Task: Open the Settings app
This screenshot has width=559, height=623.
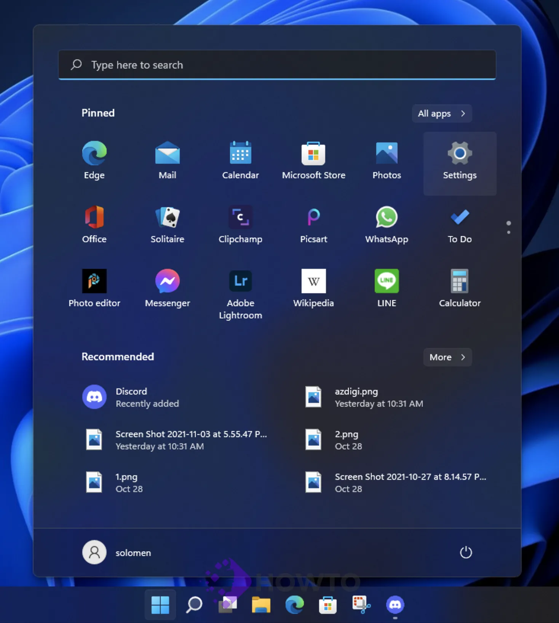Action: (460, 164)
